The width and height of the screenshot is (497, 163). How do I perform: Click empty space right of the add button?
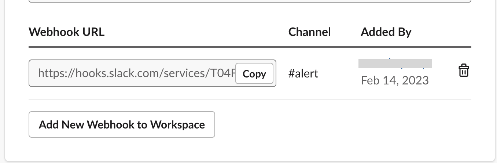pos(341,125)
